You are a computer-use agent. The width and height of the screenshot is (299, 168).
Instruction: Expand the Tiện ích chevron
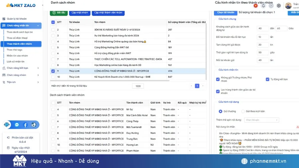pos(38,82)
